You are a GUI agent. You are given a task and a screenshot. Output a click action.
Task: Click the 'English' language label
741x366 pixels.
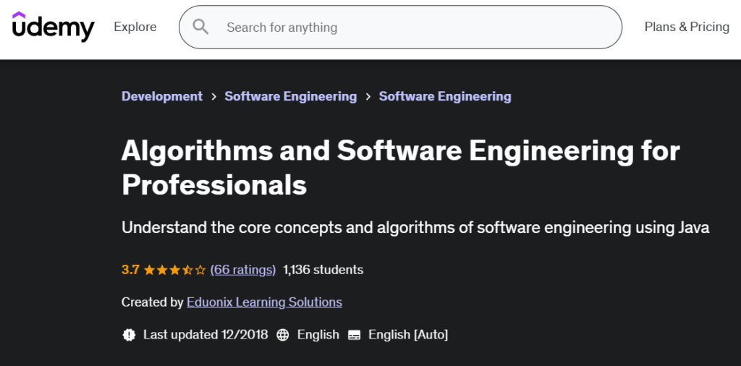tap(318, 335)
